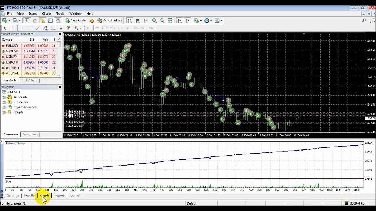Image resolution: width=376 pixels, height=211 pixels.
Task: Close the Market Watch panel
Action: point(60,34)
